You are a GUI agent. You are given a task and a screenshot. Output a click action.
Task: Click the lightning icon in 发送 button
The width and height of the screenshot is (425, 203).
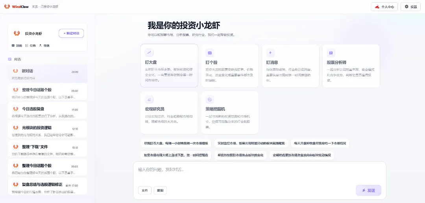click(x=364, y=190)
